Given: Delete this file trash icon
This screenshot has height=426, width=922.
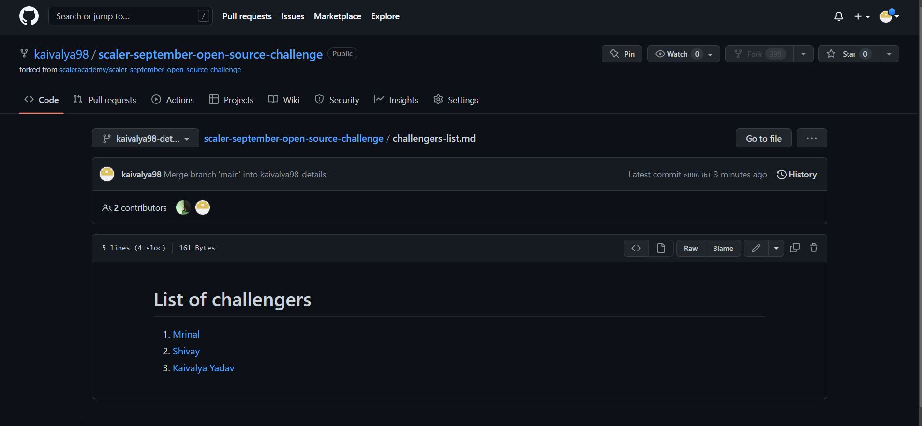Looking at the screenshot, I should click(x=814, y=248).
